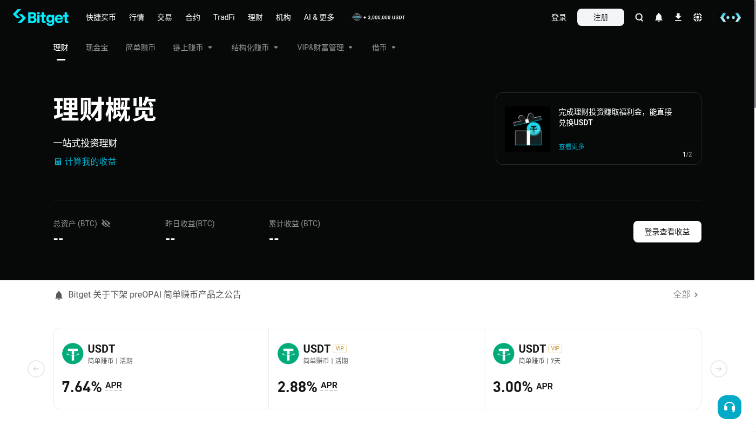Image resolution: width=756 pixels, height=432 pixels.
Task: Open 快捷买币 top menu
Action: coord(101,17)
